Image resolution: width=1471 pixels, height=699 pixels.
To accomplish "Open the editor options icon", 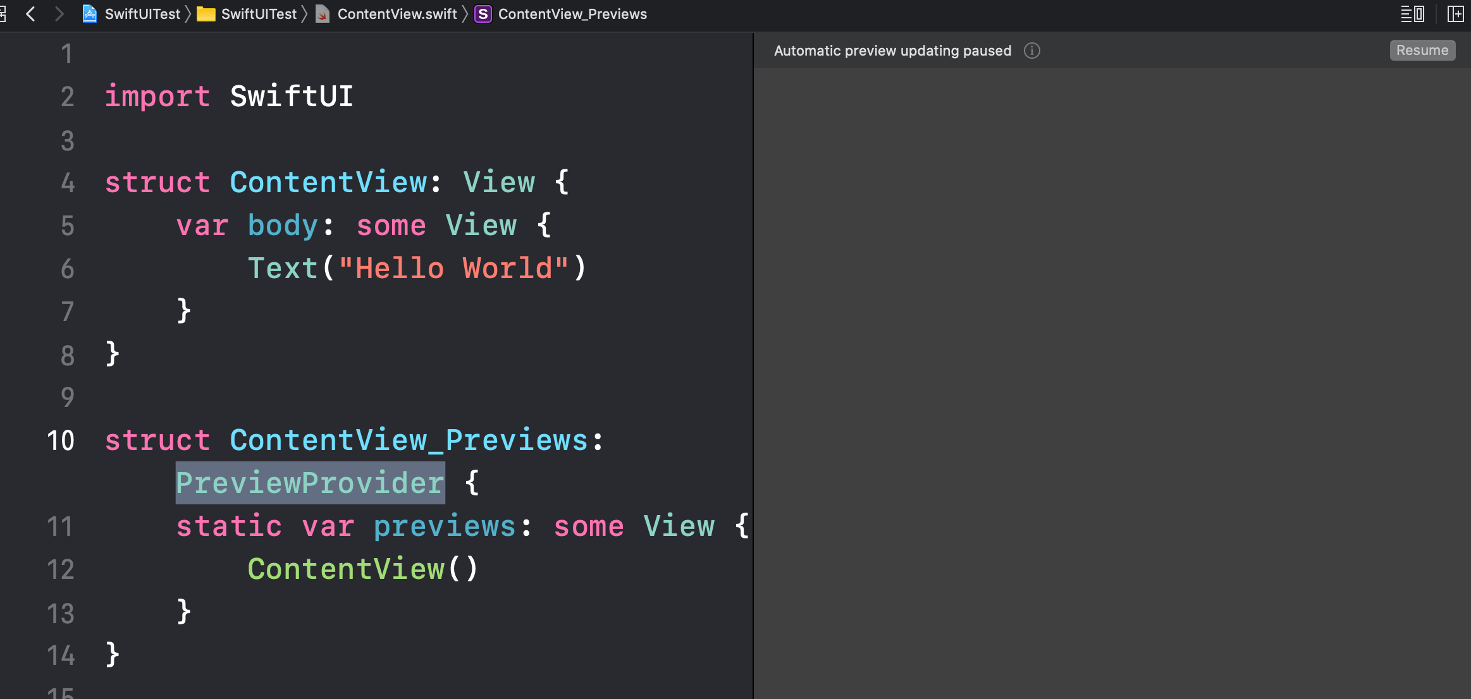I will (x=1412, y=14).
